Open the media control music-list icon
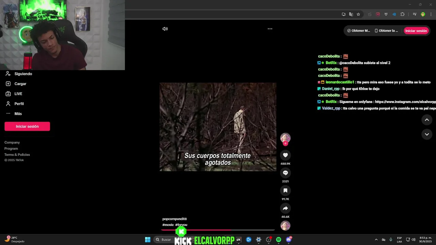Image resolution: width=436 pixels, height=245 pixels. click(415, 14)
